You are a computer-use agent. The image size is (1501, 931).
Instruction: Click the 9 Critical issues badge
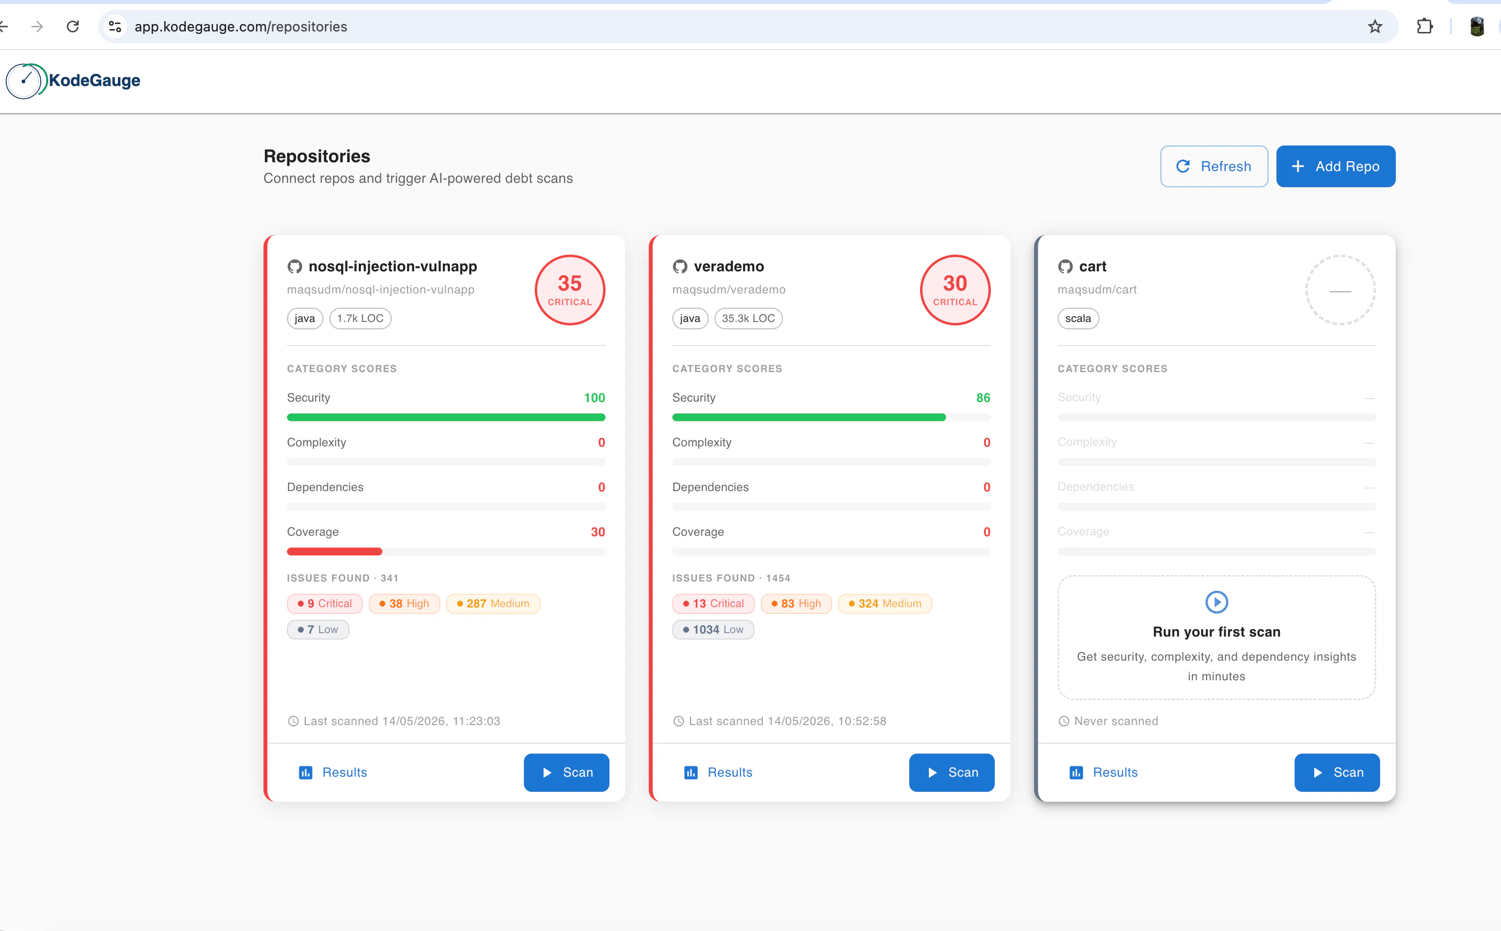pyautogui.click(x=324, y=604)
